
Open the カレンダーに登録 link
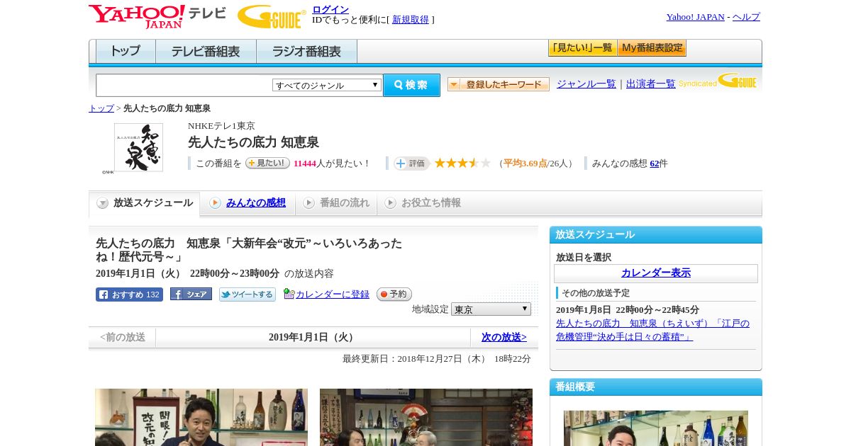point(333,295)
